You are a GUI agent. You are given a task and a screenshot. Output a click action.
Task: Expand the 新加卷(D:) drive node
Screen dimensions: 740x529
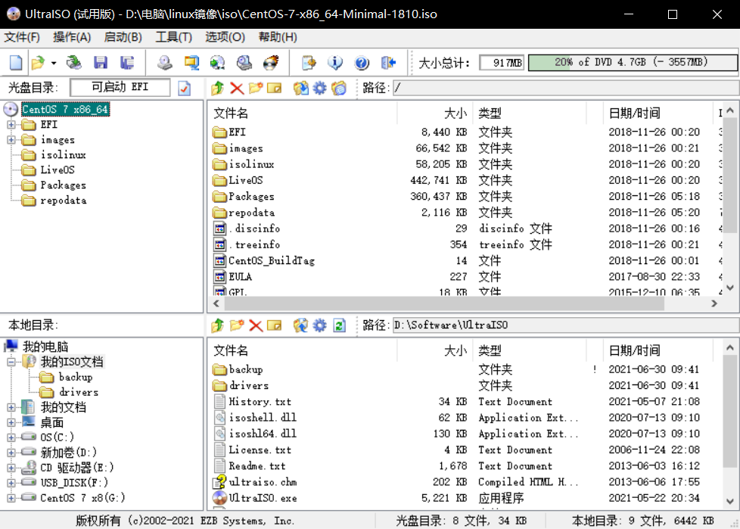tap(11, 453)
